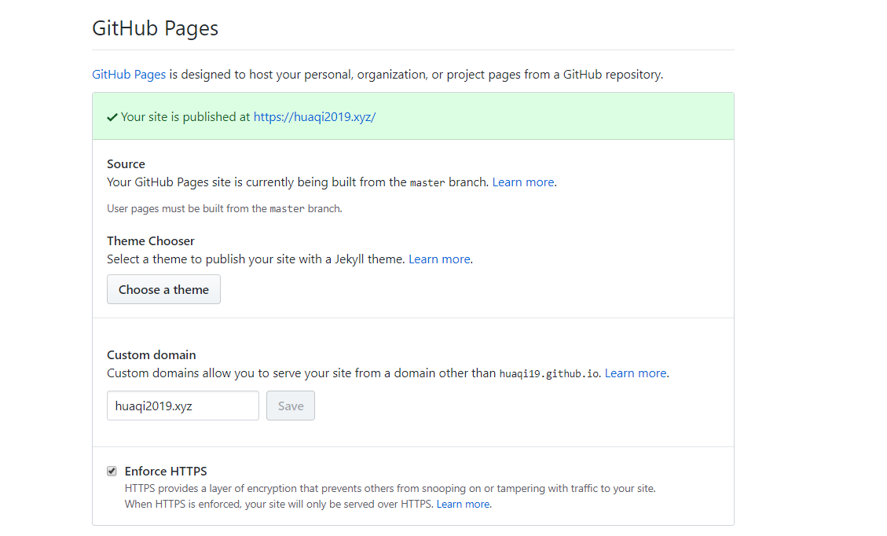Click the Enforce HTTPS label text
The width and height of the screenshot is (887, 536).
[166, 471]
